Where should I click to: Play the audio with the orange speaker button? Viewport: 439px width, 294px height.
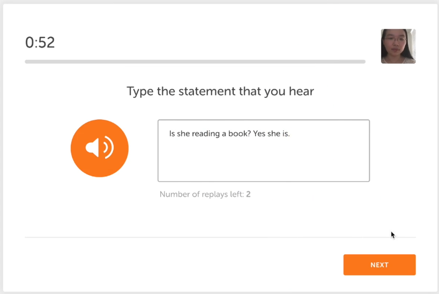100,148
